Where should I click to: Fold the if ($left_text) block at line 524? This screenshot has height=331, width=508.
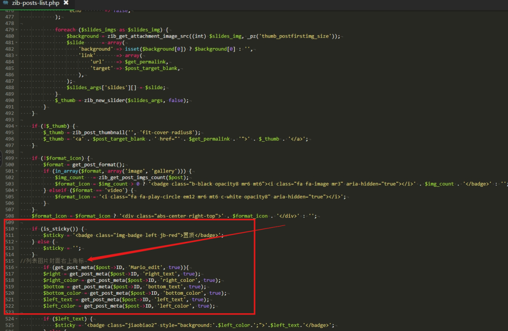click(16, 319)
